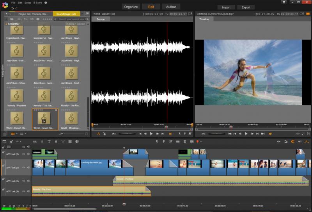Open the E-Store menu

(x=37, y=3)
